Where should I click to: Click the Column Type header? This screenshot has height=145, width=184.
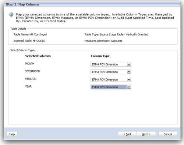[x=100, y=56]
